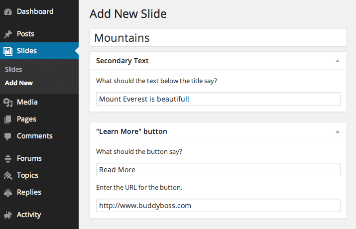Click the Forums icon in sidebar
Screen dimensions: 356x229
click(8, 159)
